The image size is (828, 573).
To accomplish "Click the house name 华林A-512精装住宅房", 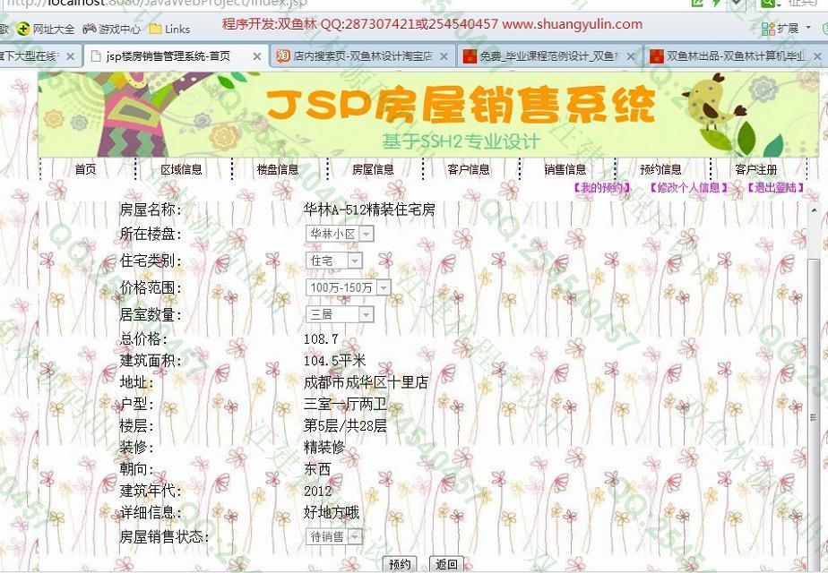I will coord(369,210).
